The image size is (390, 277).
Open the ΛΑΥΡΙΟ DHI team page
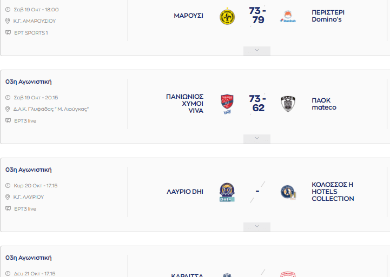pyautogui.click(x=185, y=191)
